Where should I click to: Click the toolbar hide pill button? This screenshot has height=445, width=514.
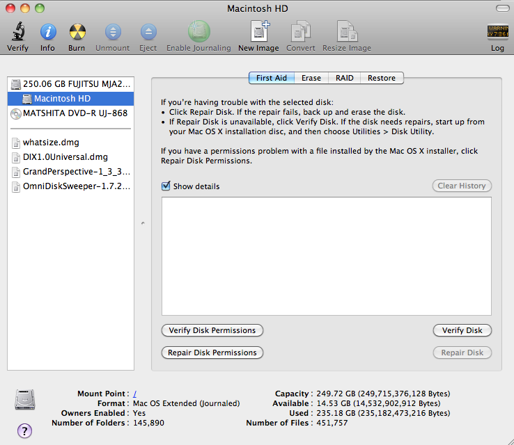coord(503,8)
